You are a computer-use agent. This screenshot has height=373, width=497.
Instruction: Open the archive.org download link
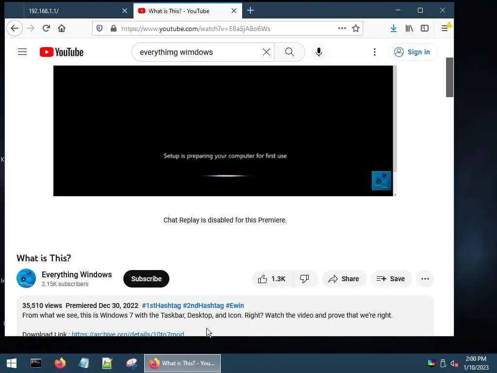(128, 334)
